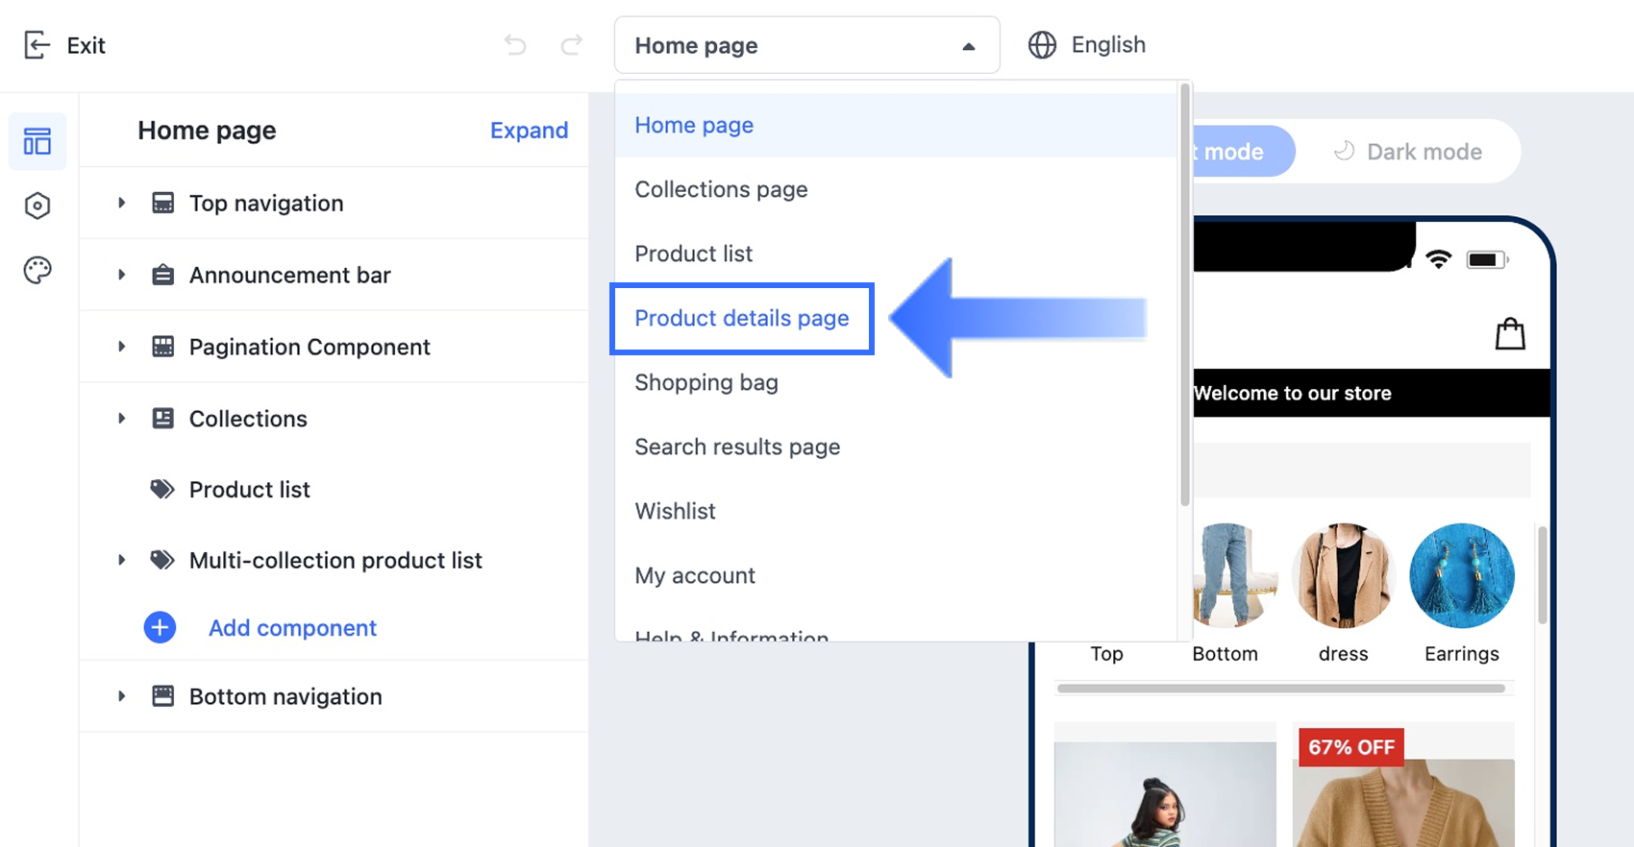Tap the dress collection thumbnail

point(1344,575)
